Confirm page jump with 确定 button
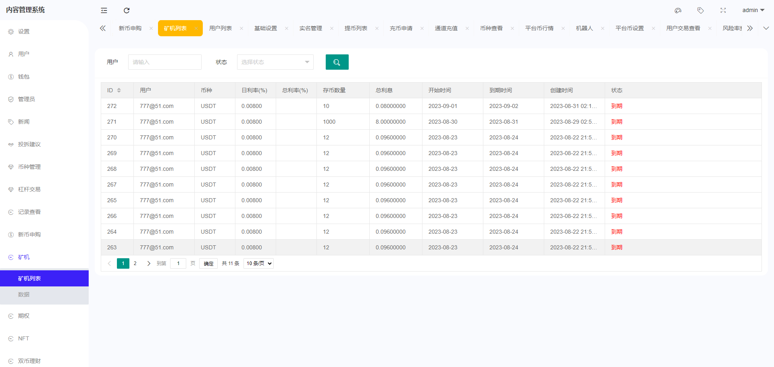 208,263
